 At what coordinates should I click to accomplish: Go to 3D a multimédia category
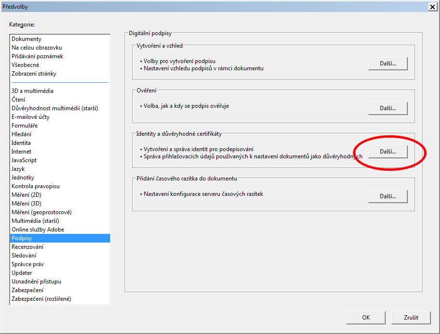[32, 91]
